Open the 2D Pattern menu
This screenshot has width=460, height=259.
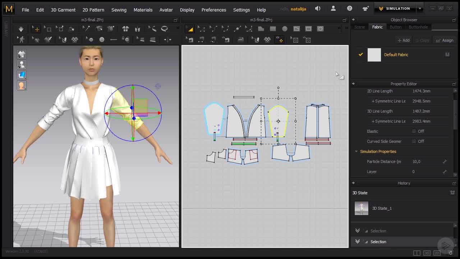coord(93,10)
